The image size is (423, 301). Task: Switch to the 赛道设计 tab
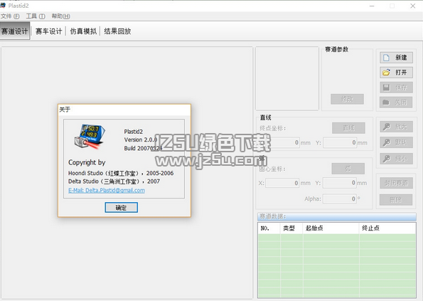[14, 31]
